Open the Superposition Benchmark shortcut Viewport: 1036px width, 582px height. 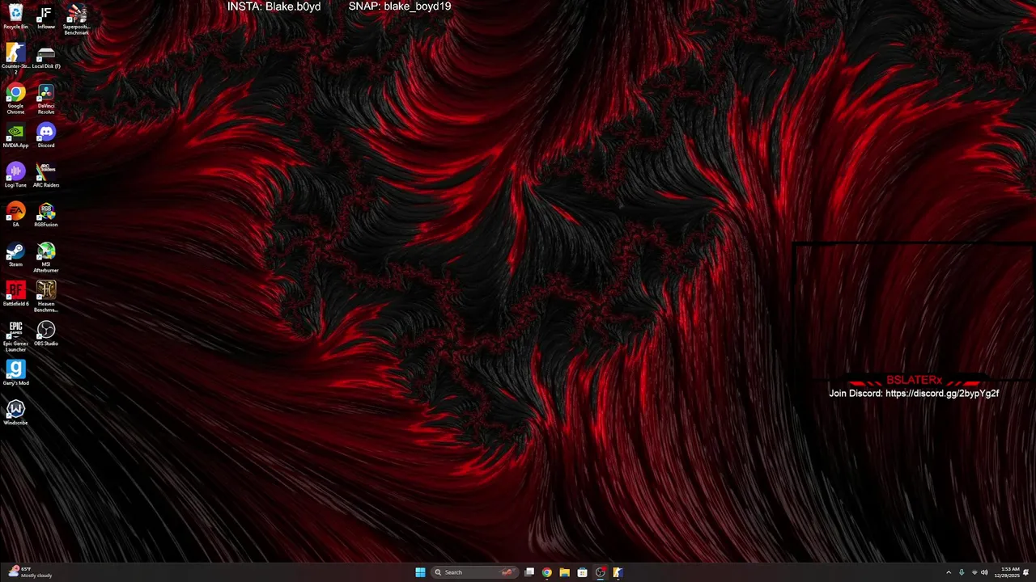[76, 19]
